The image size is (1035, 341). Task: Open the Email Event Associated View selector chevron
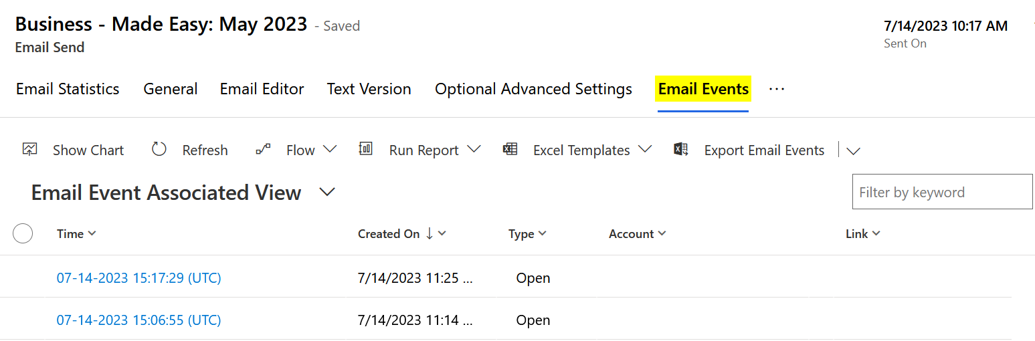[x=326, y=193]
